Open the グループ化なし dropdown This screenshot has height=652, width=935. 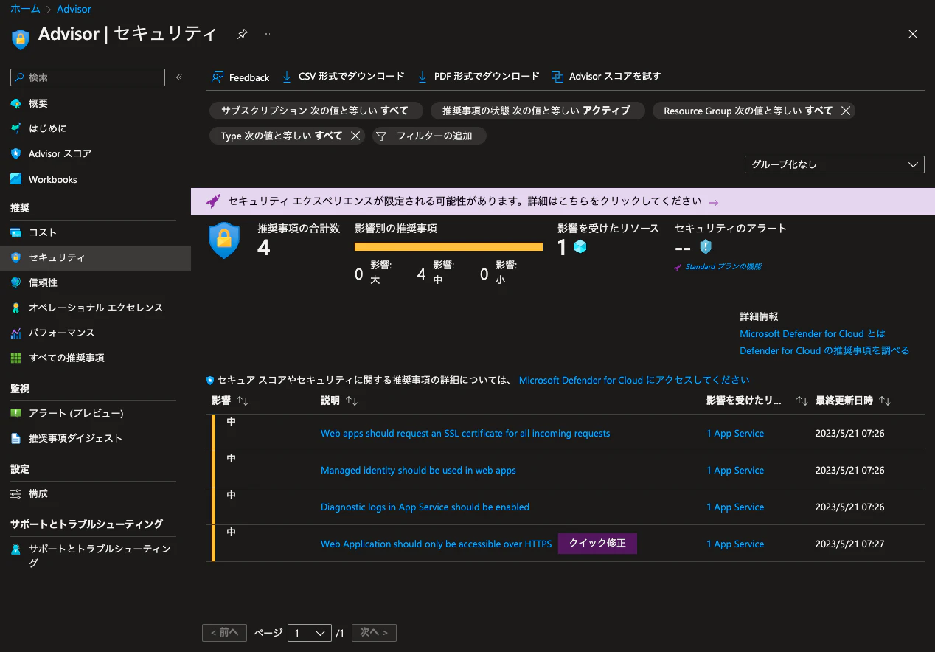tap(834, 164)
